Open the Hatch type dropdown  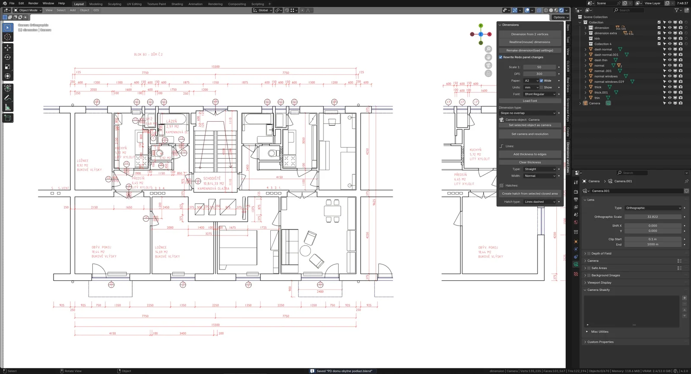(540, 202)
